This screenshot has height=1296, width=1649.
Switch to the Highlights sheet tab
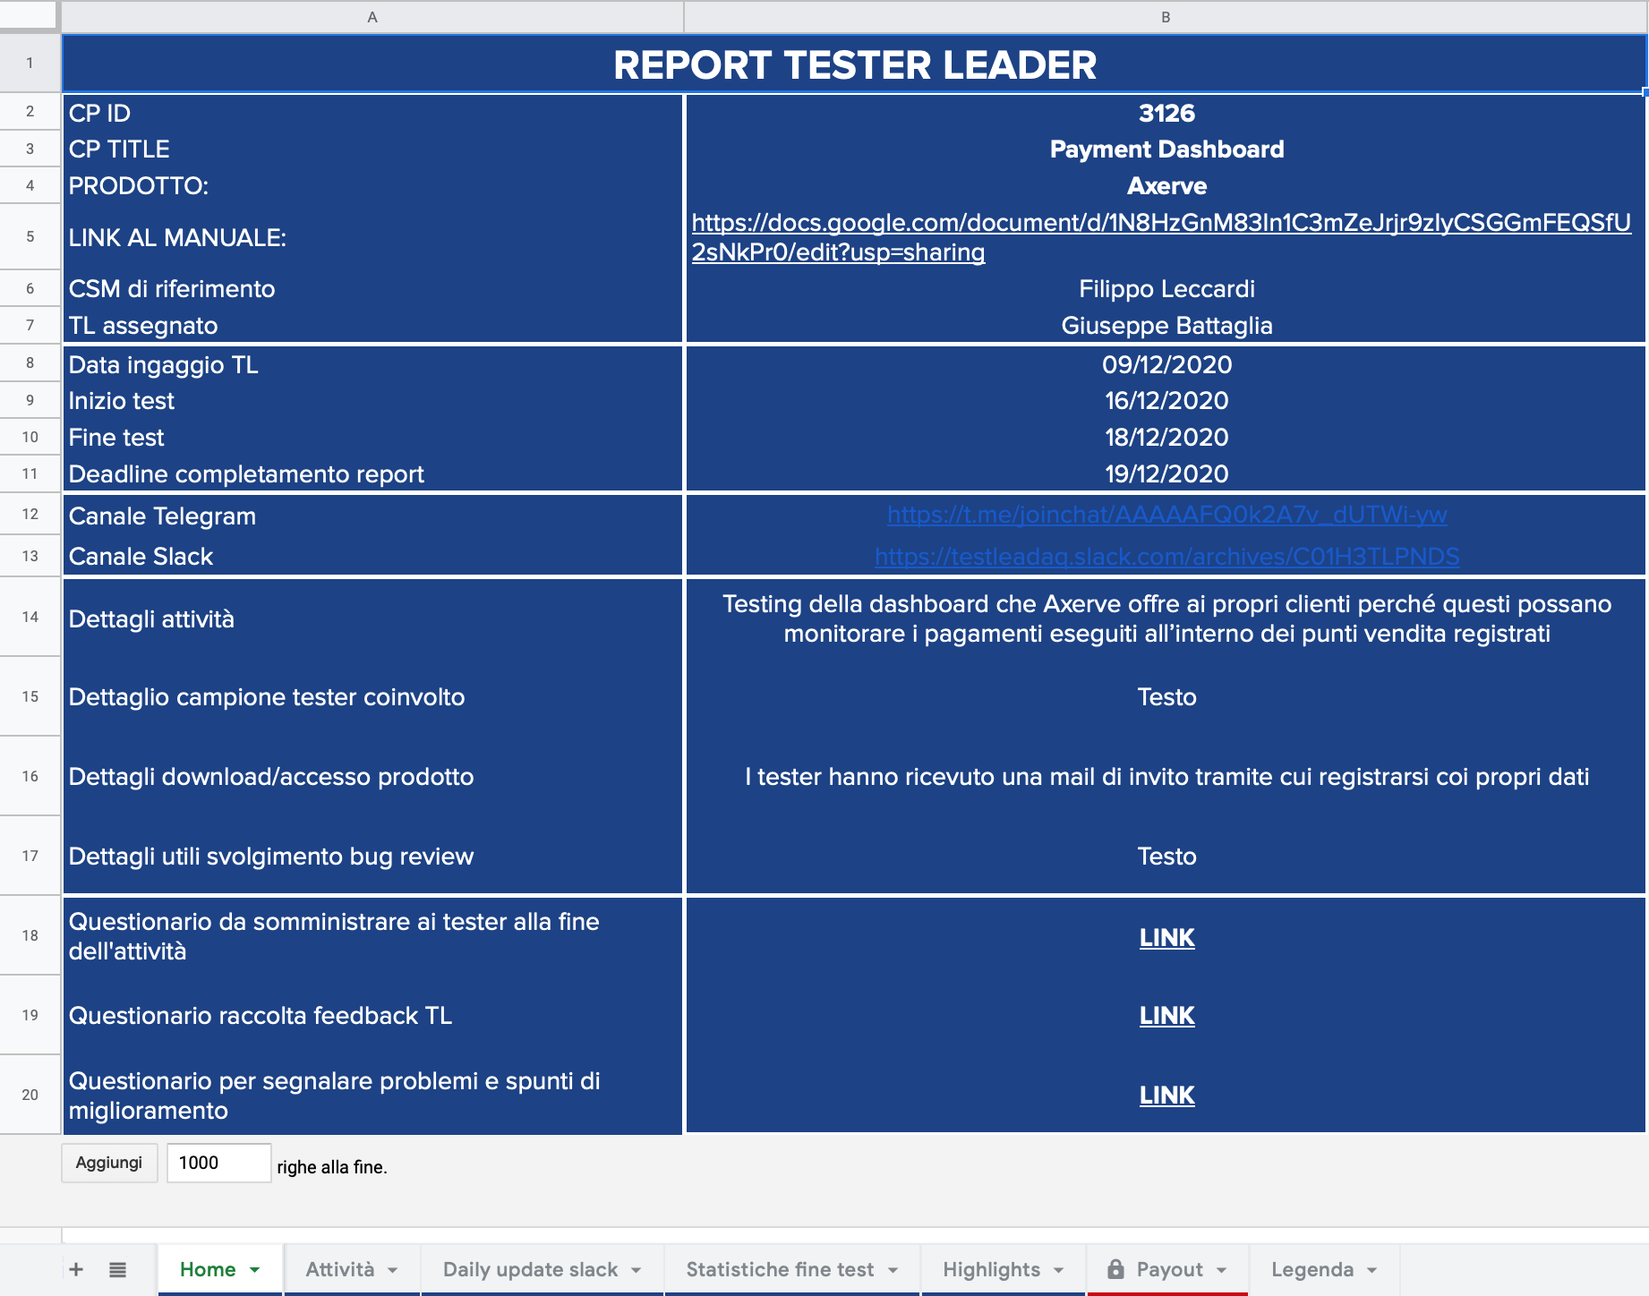[x=991, y=1269]
